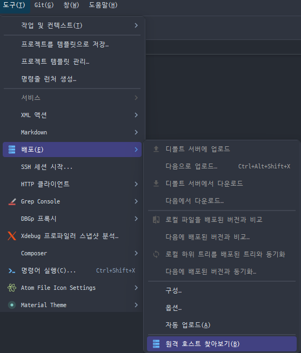Expand the Markdown submenu arrow
301x353 pixels.
pyautogui.click(x=136, y=132)
